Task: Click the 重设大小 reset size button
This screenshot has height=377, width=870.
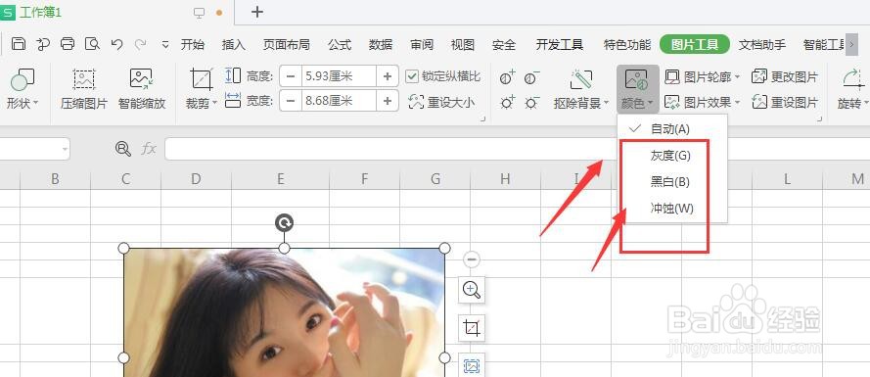Action: click(441, 102)
